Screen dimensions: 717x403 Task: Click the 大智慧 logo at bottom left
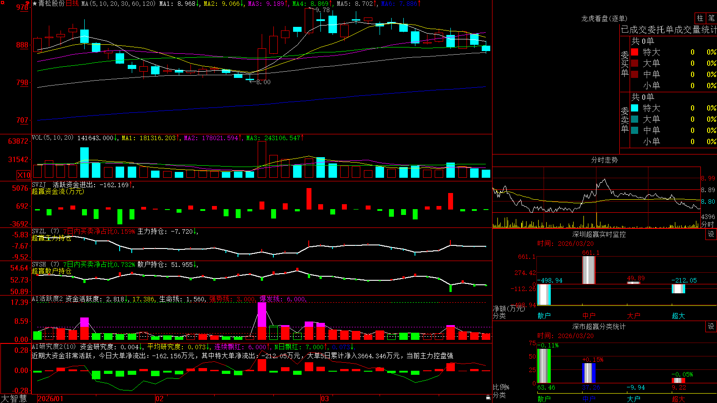pyautogui.click(x=14, y=399)
